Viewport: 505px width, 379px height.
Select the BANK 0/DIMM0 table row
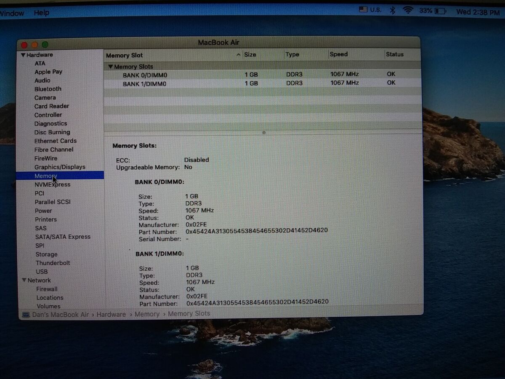click(263, 75)
